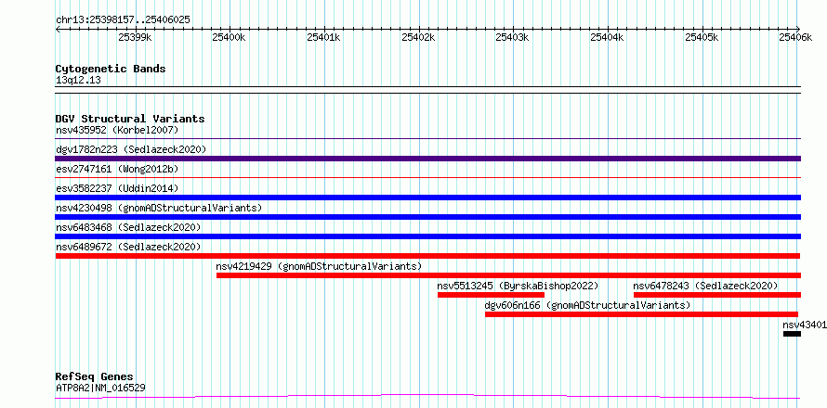Select the nsv6478243 (Sedlazeck2020) label
Image resolution: width=827 pixels, height=408 pixels.
(x=705, y=286)
